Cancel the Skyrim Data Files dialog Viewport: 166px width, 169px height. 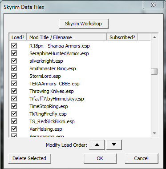pos(142,158)
